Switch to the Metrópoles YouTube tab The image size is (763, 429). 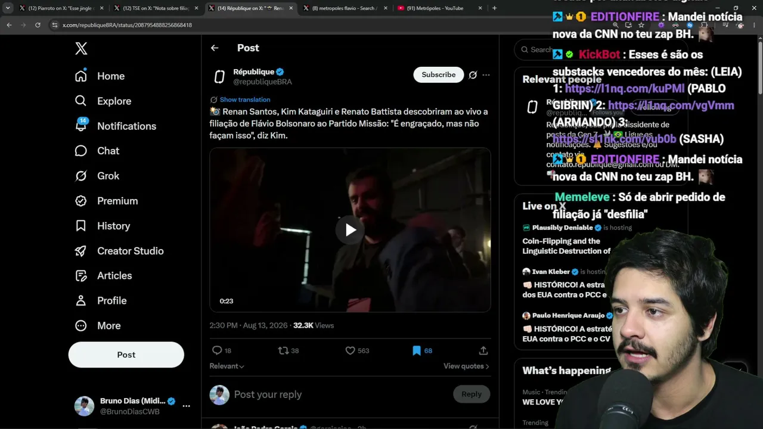(x=439, y=8)
